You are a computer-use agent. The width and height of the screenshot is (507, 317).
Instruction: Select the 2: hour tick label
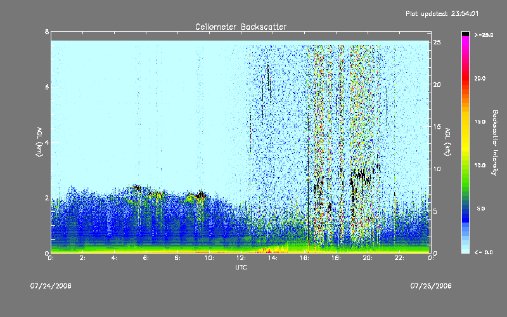[82, 258]
